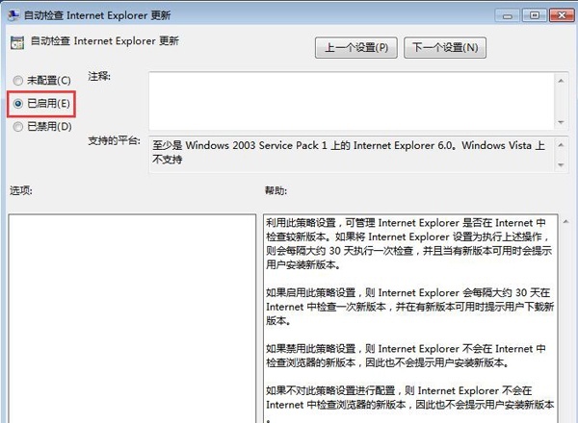Minimize the policy settings window
578x423 pixels.
point(508,15)
